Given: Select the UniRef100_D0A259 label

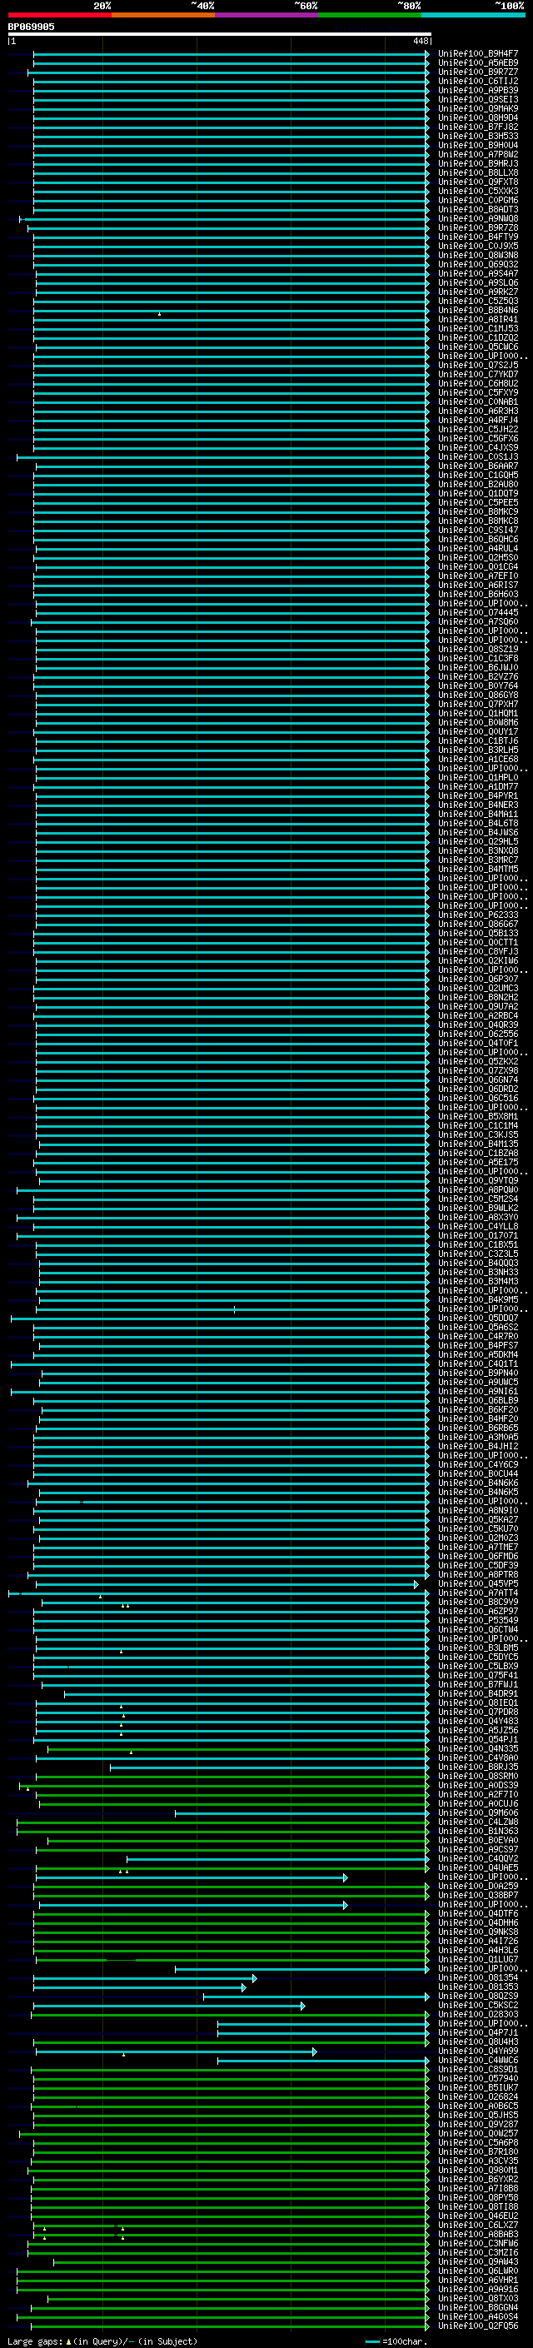Looking at the screenshot, I should click(x=477, y=1886).
